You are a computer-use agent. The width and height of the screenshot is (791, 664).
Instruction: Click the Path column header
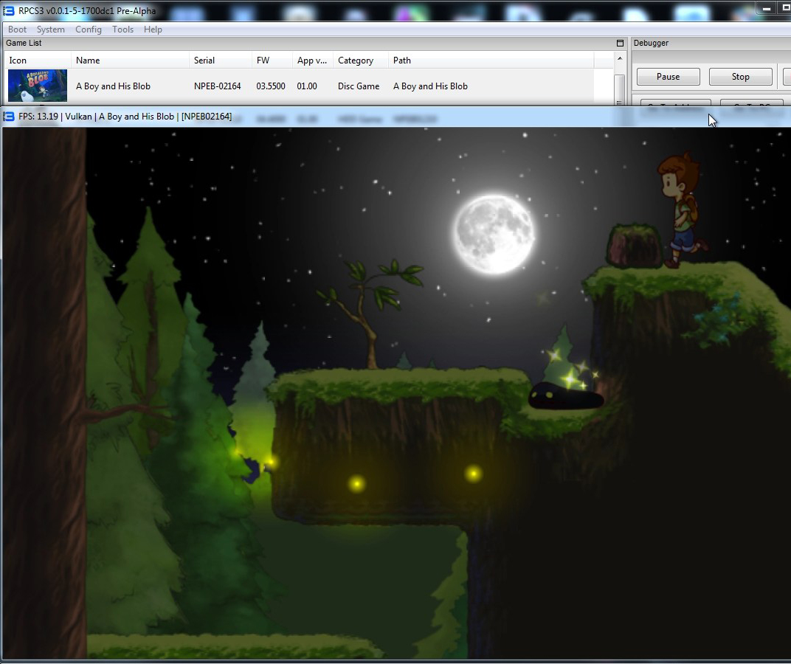click(491, 60)
